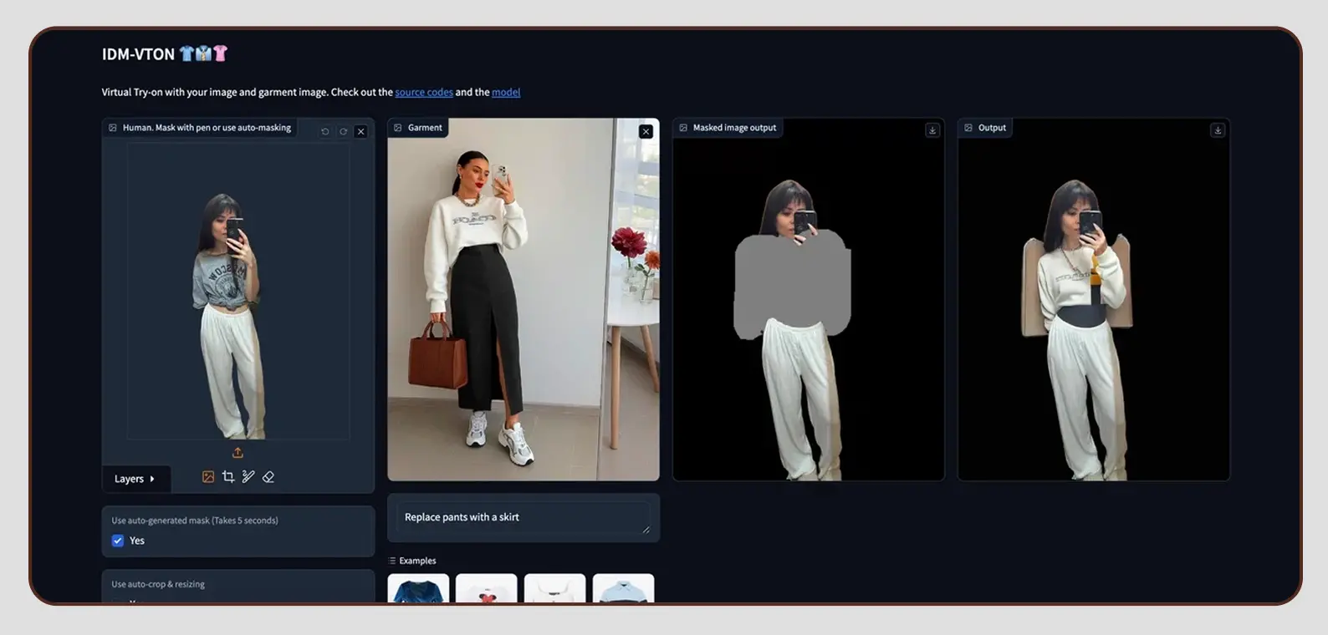Pick the second example garment thumbnail
1328x635 pixels.
click(x=487, y=588)
